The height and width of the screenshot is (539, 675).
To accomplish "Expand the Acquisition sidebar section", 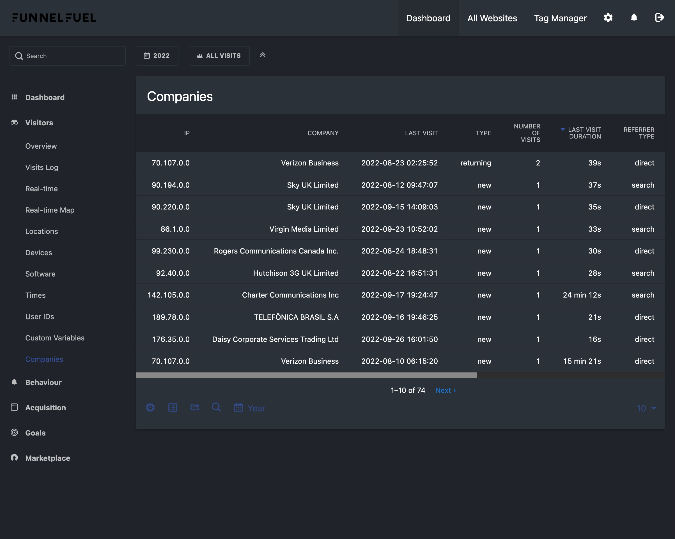I will (45, 407).
